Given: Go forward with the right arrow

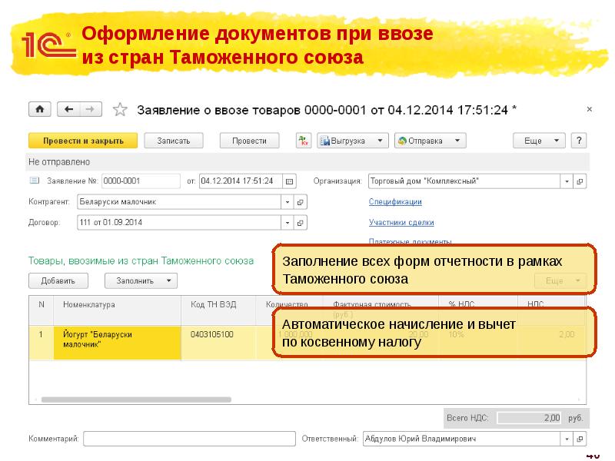Looking at the screenshot, I should pyautogui.click(x=90, y=109).
